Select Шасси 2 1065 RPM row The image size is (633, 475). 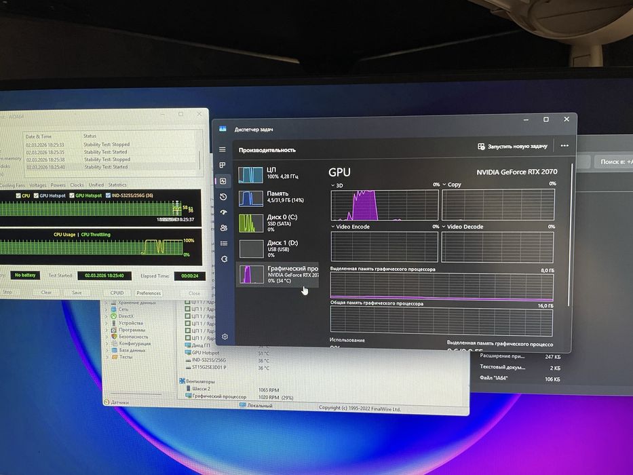pyautogui.click(x=232, y=389)
